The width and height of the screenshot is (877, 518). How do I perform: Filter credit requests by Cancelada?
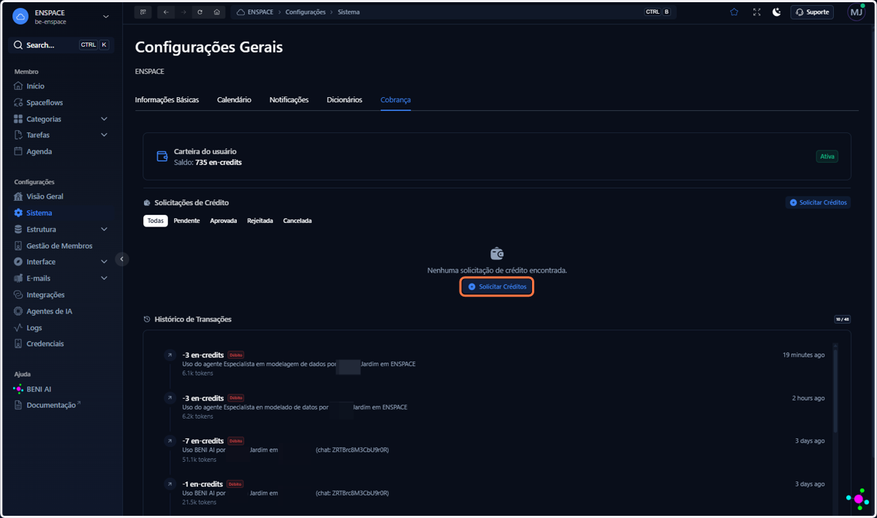coord(297,221)
